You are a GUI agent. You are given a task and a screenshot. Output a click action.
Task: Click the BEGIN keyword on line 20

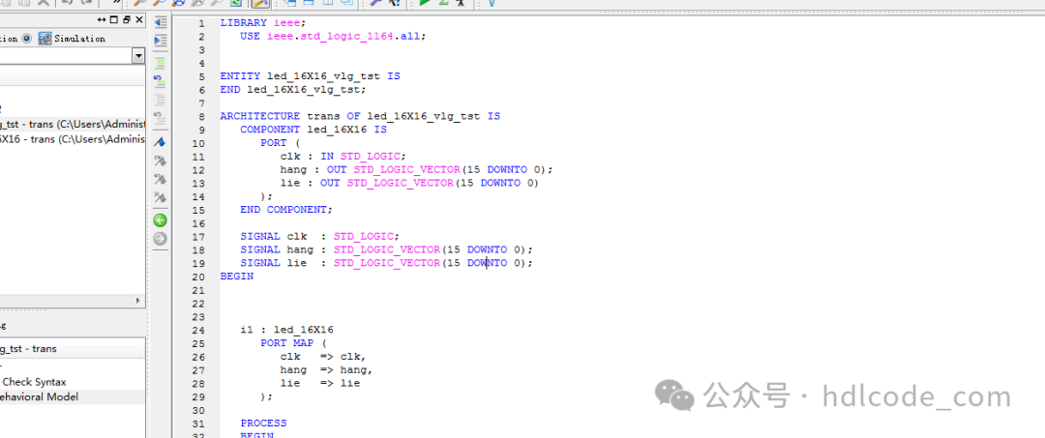[x=237, y=276]
